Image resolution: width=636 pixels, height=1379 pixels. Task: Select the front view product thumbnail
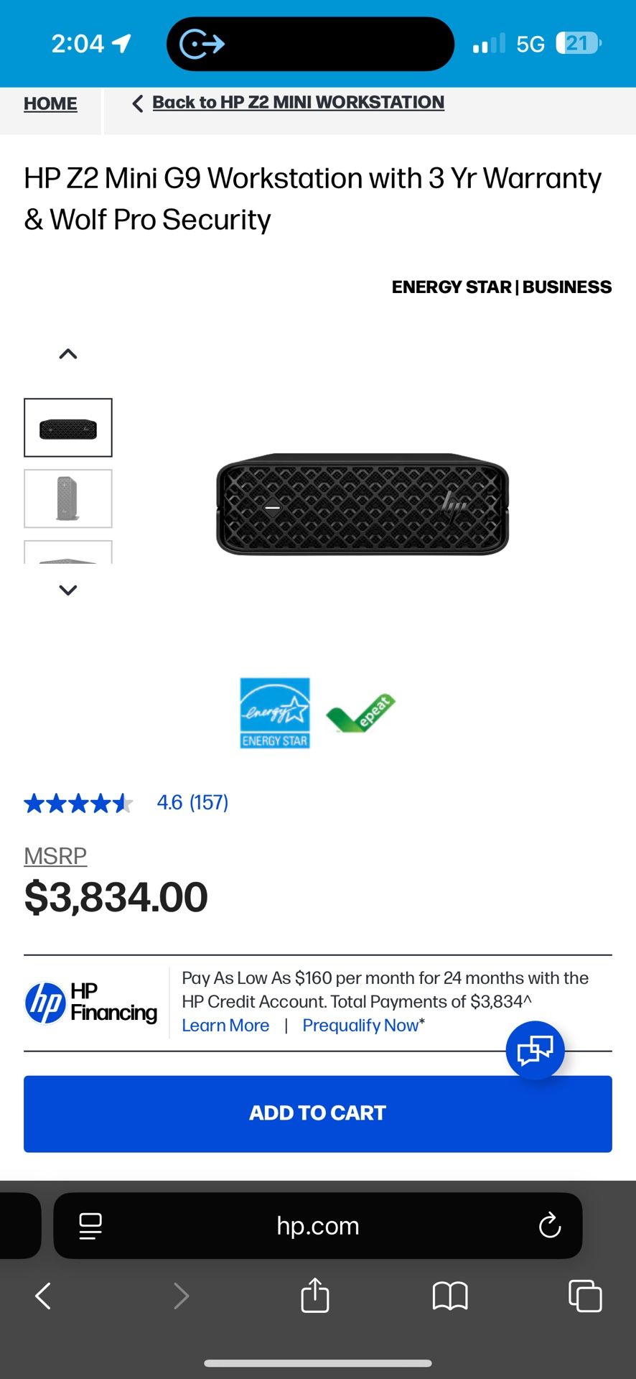click(68, 428)
